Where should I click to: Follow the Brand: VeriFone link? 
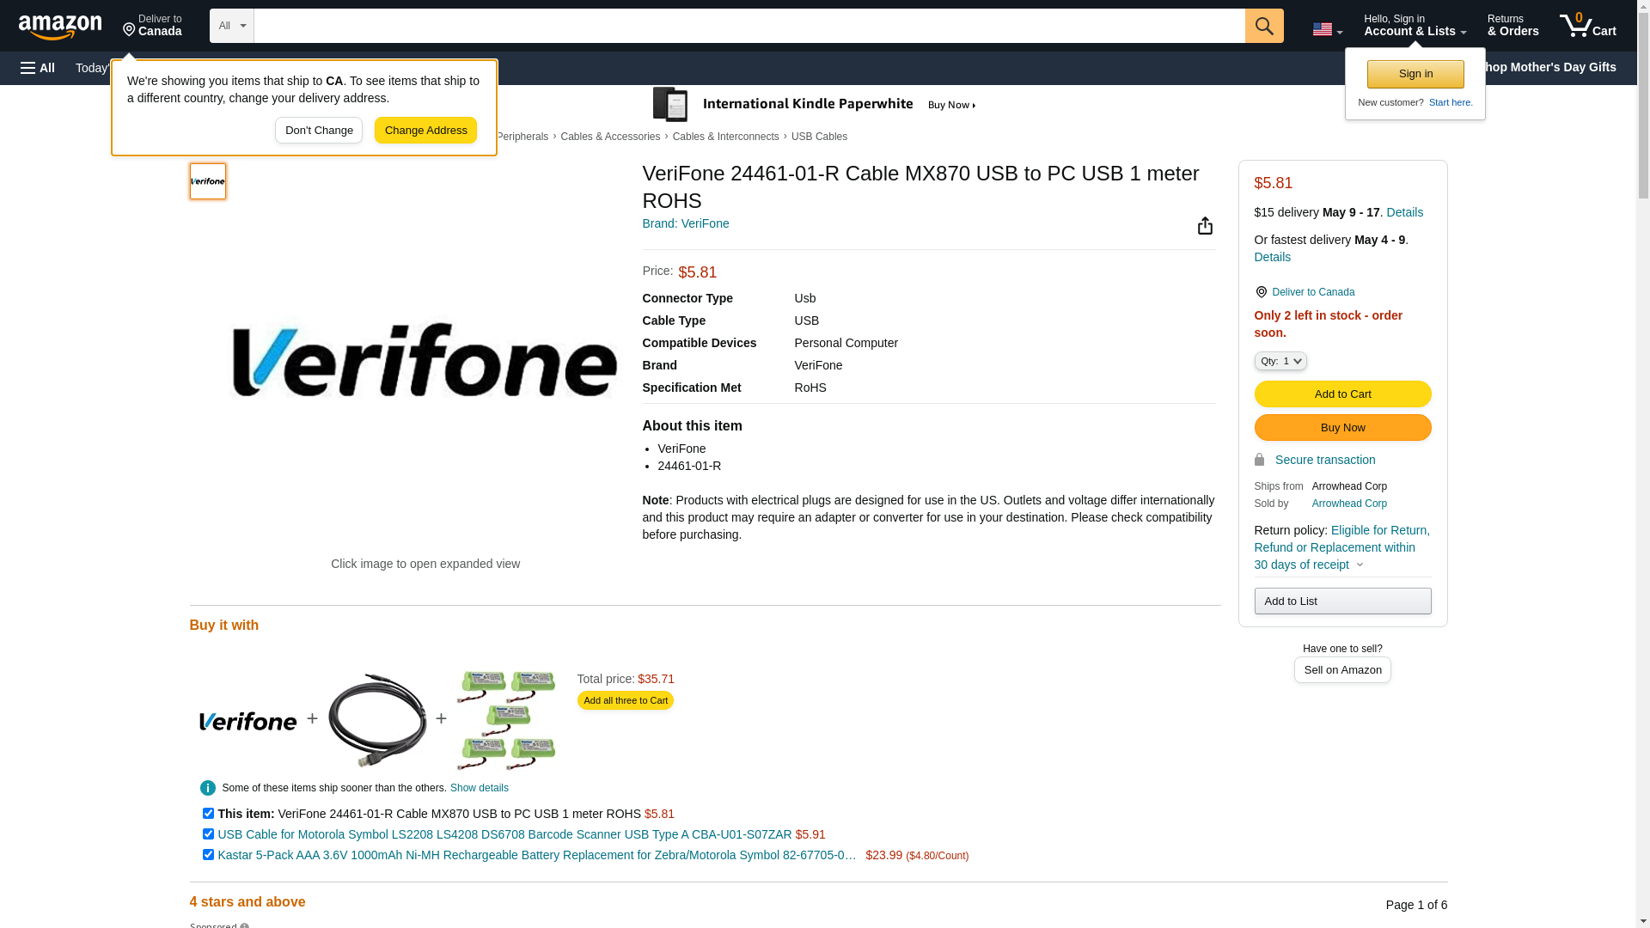pyautogui.click(x=685, y=223)
